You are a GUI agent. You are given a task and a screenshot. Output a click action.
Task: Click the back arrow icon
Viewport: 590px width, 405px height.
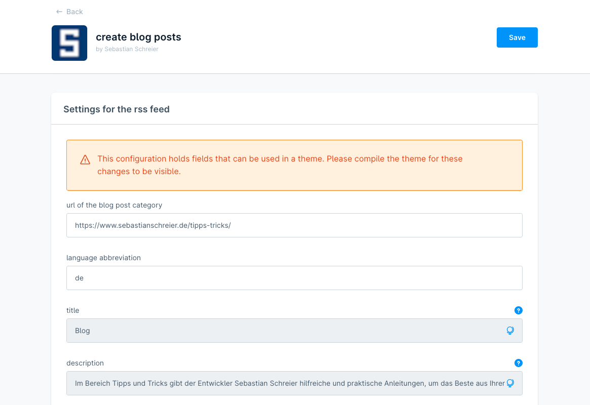[x=59, y=12]
